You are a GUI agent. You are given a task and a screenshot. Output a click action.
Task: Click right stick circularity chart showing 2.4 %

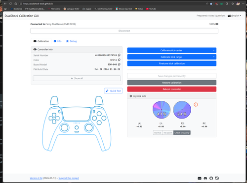[182, 110]
